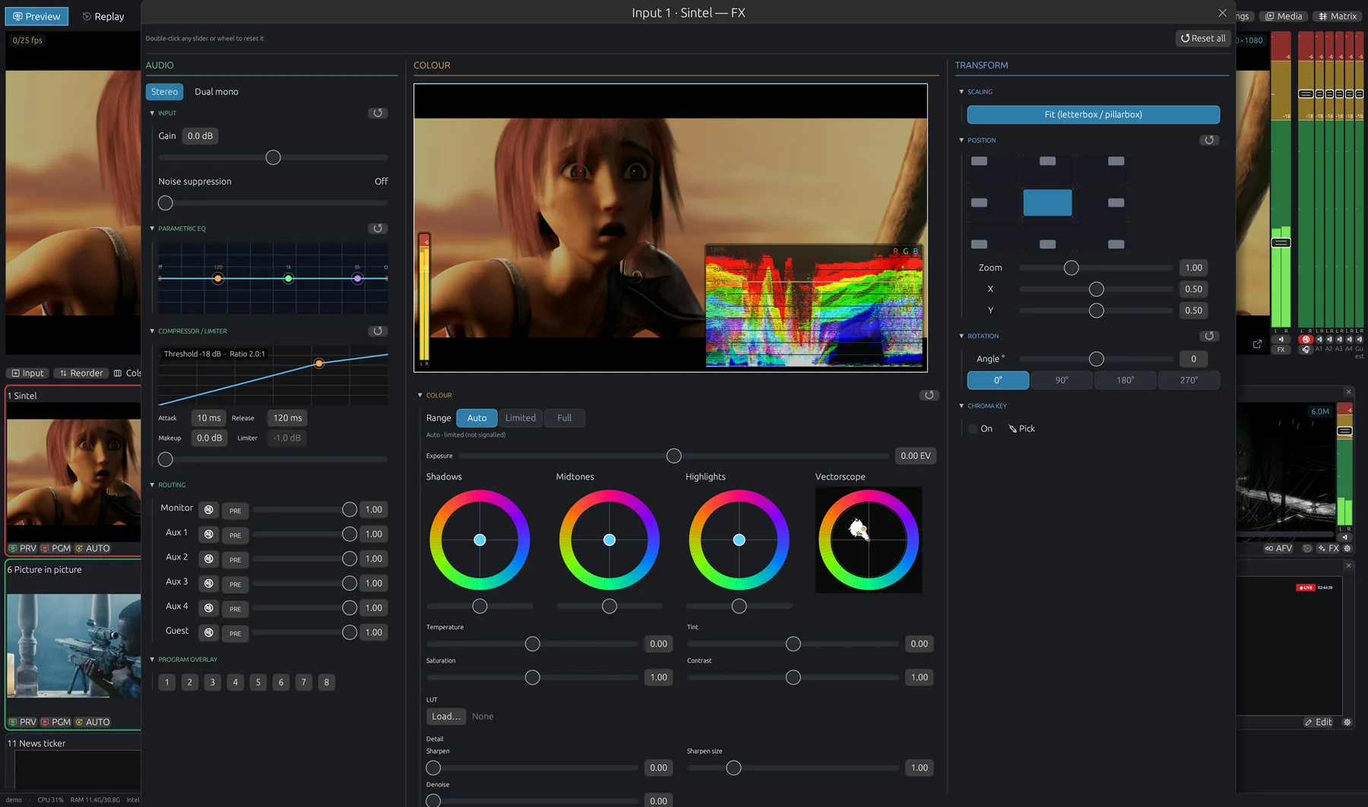The image size is (1368, 807).
Task: Toggle AFV audio-follow-video button
Action: click(1278, 549)
